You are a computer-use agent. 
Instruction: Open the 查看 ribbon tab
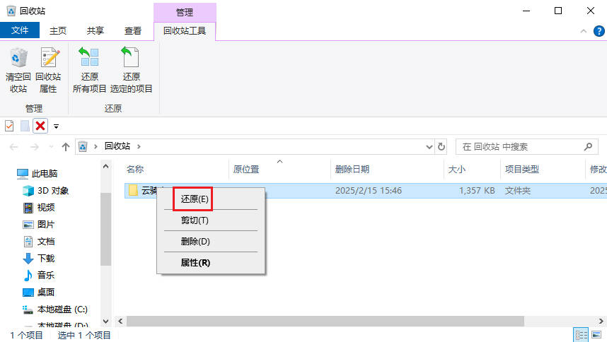click(132, 30)
